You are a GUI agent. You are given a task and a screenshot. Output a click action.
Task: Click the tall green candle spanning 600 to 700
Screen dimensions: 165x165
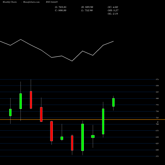[82, 137]
